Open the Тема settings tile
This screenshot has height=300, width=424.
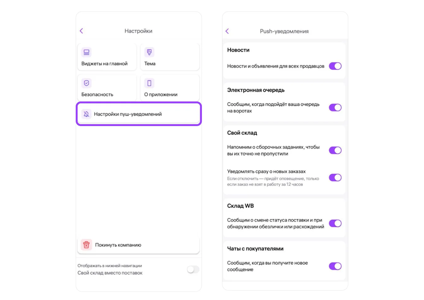coord(170,57)
